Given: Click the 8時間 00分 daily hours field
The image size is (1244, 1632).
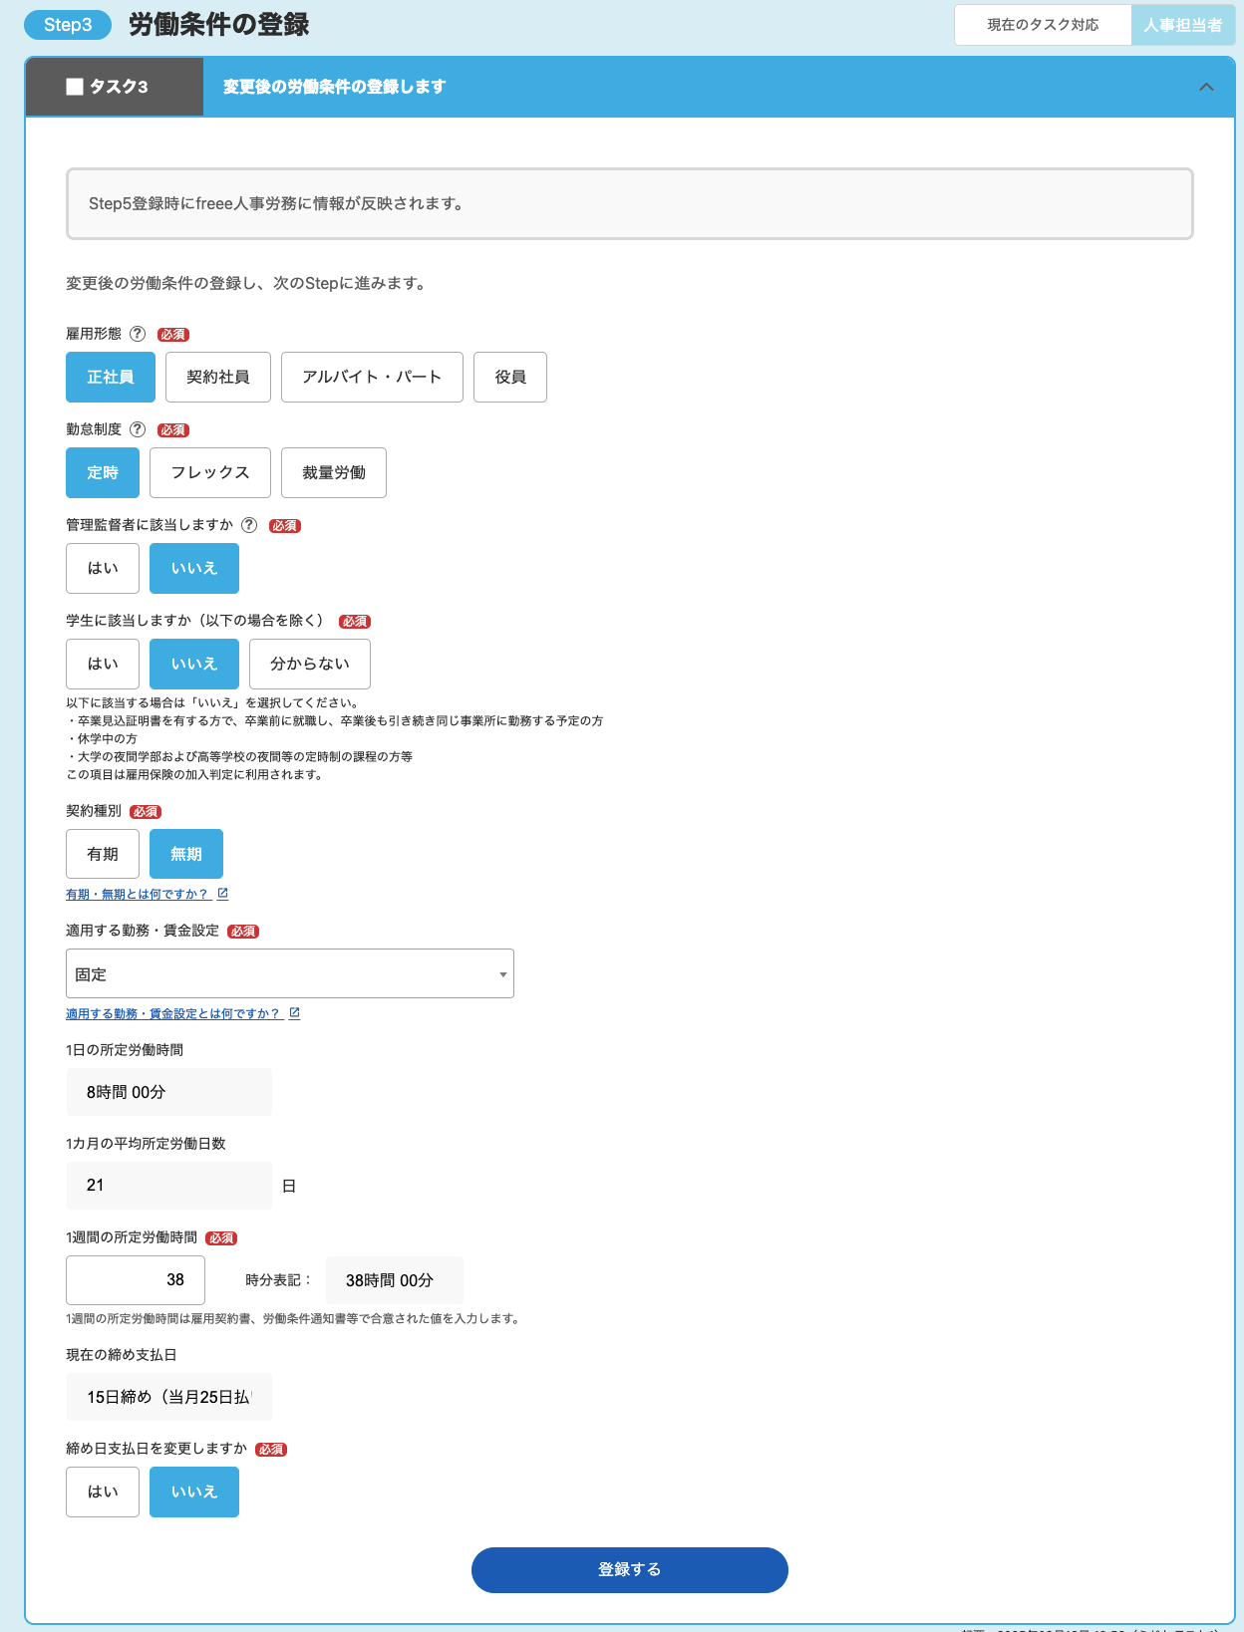Looking at the screenshot, I should [169, 1092].
